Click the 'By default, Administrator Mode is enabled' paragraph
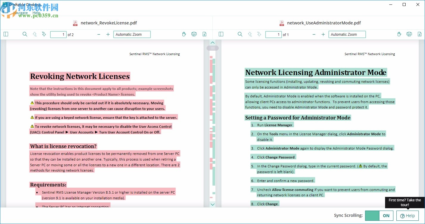Screen dimensions: 425x224 (320, 102)
